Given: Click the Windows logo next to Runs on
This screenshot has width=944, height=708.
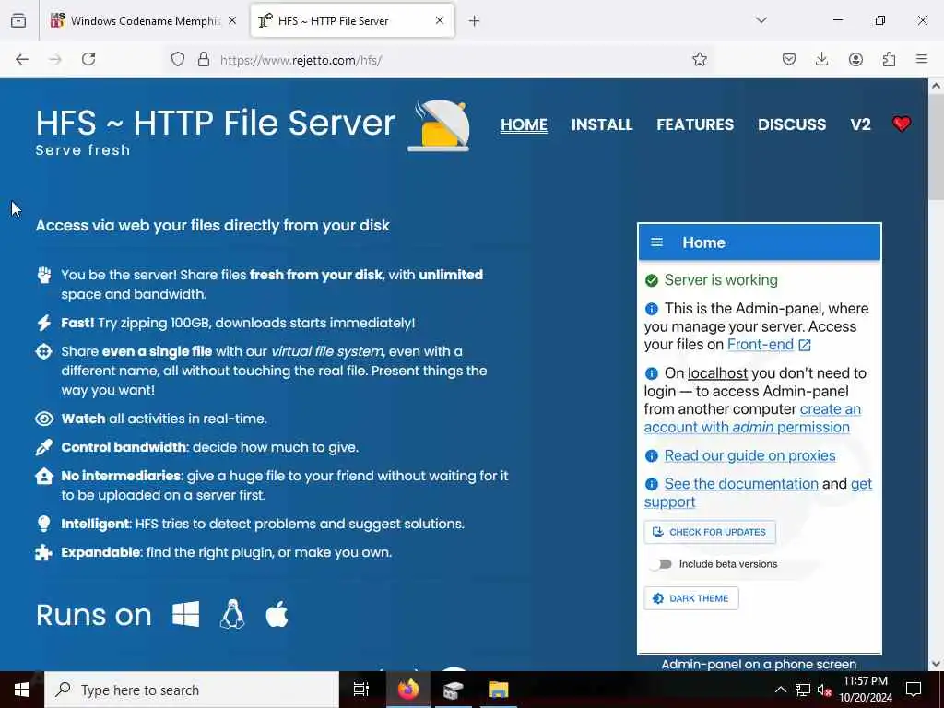Looking at the screenshot, I should tap(185, 615).
